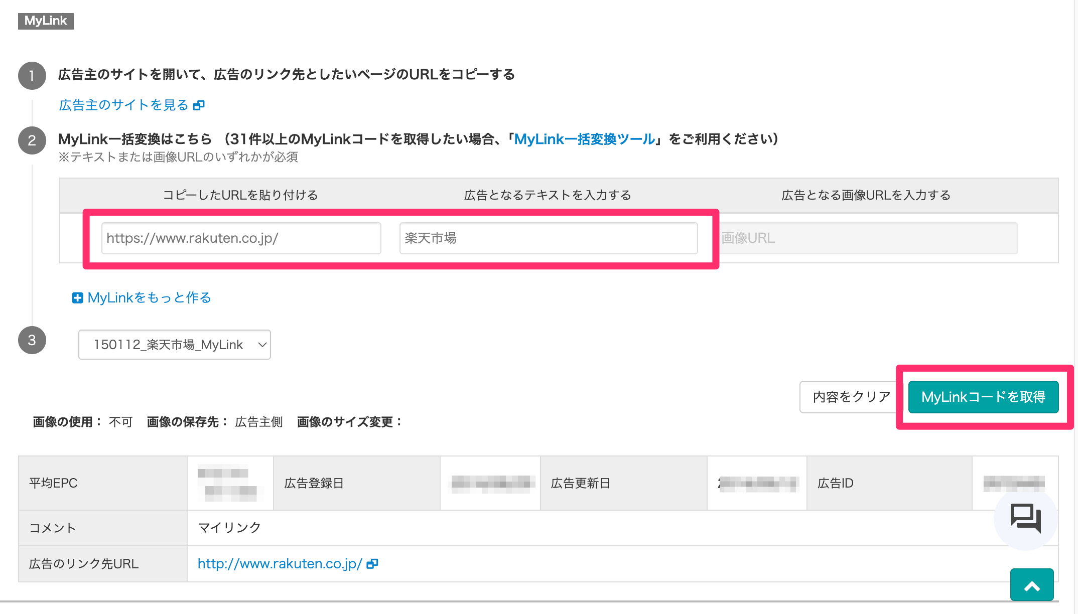Open the chat support icon
Image resolution: width=1078 pixels, height=614 pixels.
coord(1025,518)
